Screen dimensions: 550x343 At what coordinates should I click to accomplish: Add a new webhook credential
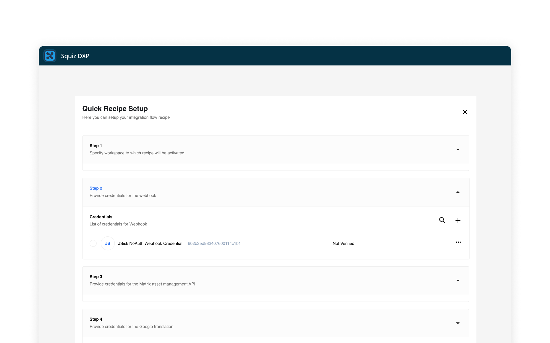458,220
